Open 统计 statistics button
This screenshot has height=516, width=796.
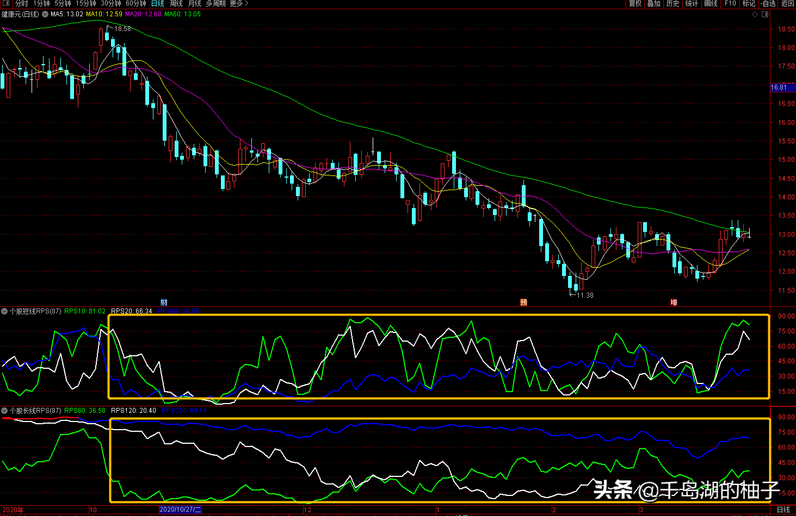[x=692, y=3]
